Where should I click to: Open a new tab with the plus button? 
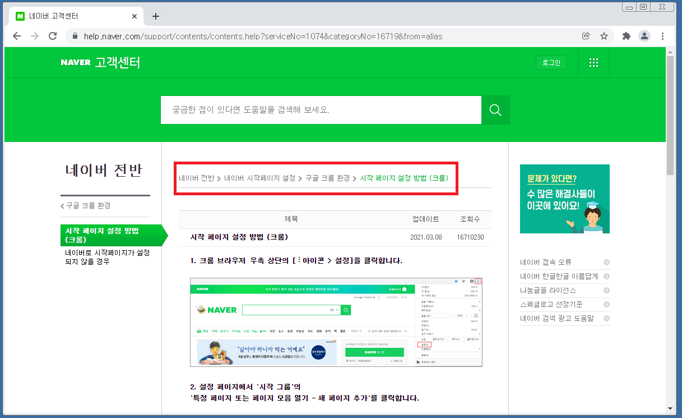(156, 16)
